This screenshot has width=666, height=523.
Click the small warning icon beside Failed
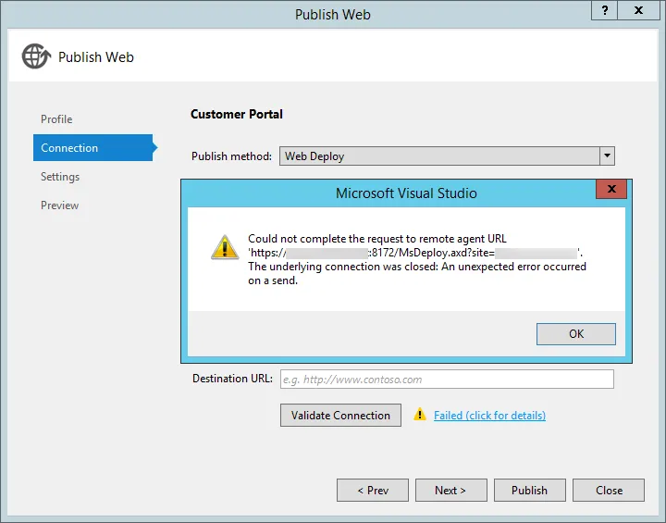coord(420,415)
